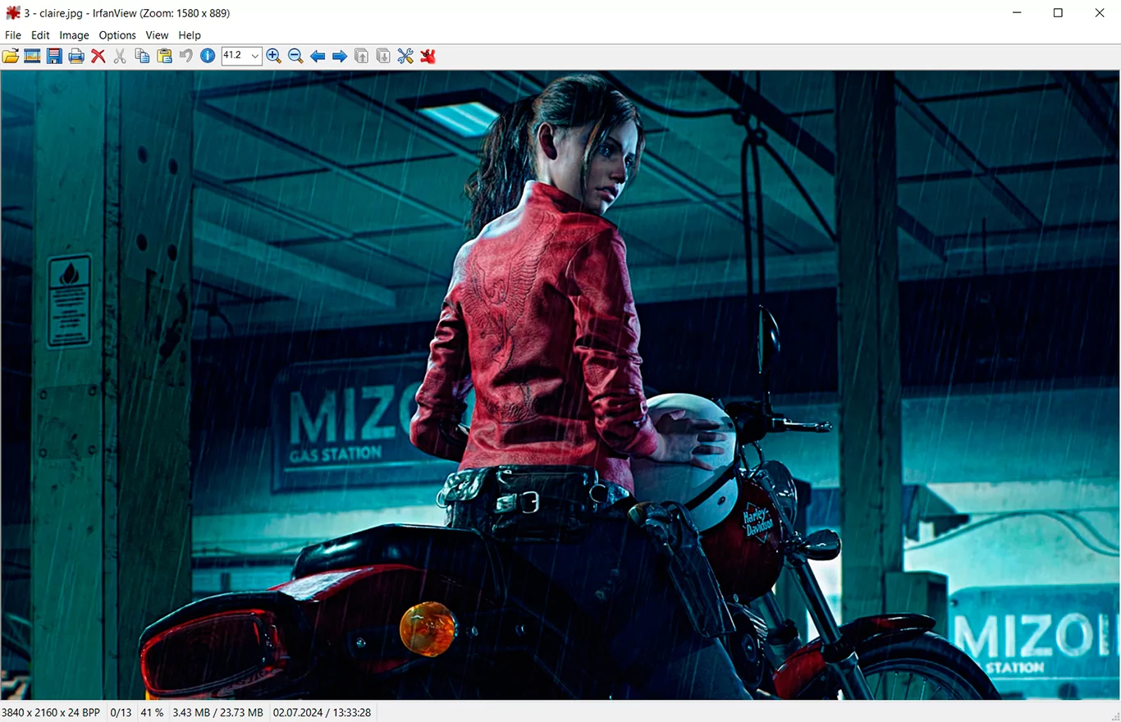Minimize the IrfanView window
This screenshot has height=722, width=1121.
1017,13
